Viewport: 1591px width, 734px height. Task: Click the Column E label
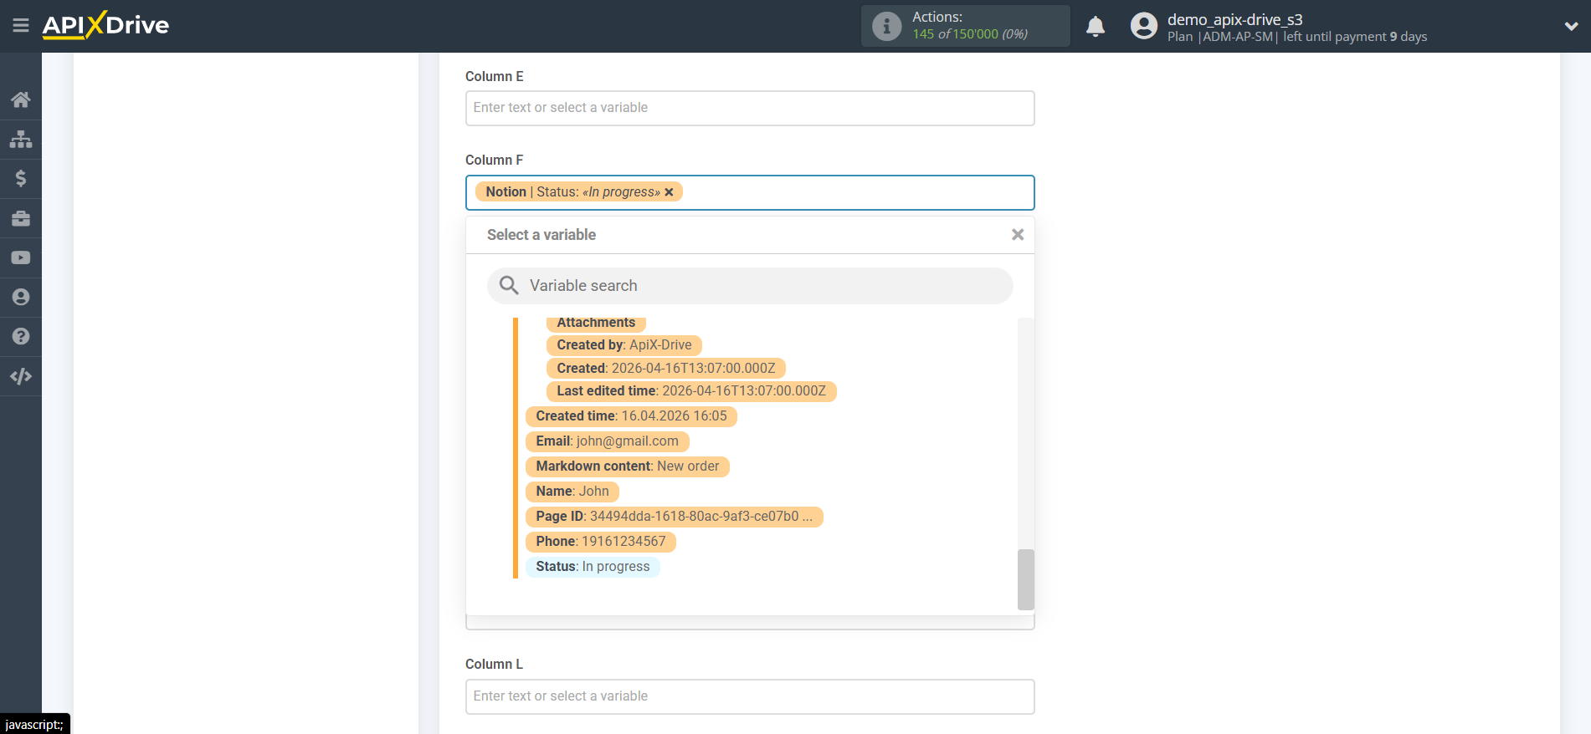pos(495,77)
